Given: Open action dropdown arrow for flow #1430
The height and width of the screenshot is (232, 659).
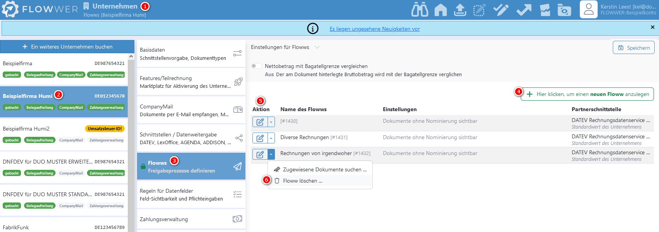Looking at the screenshot, I should [271, 122].
